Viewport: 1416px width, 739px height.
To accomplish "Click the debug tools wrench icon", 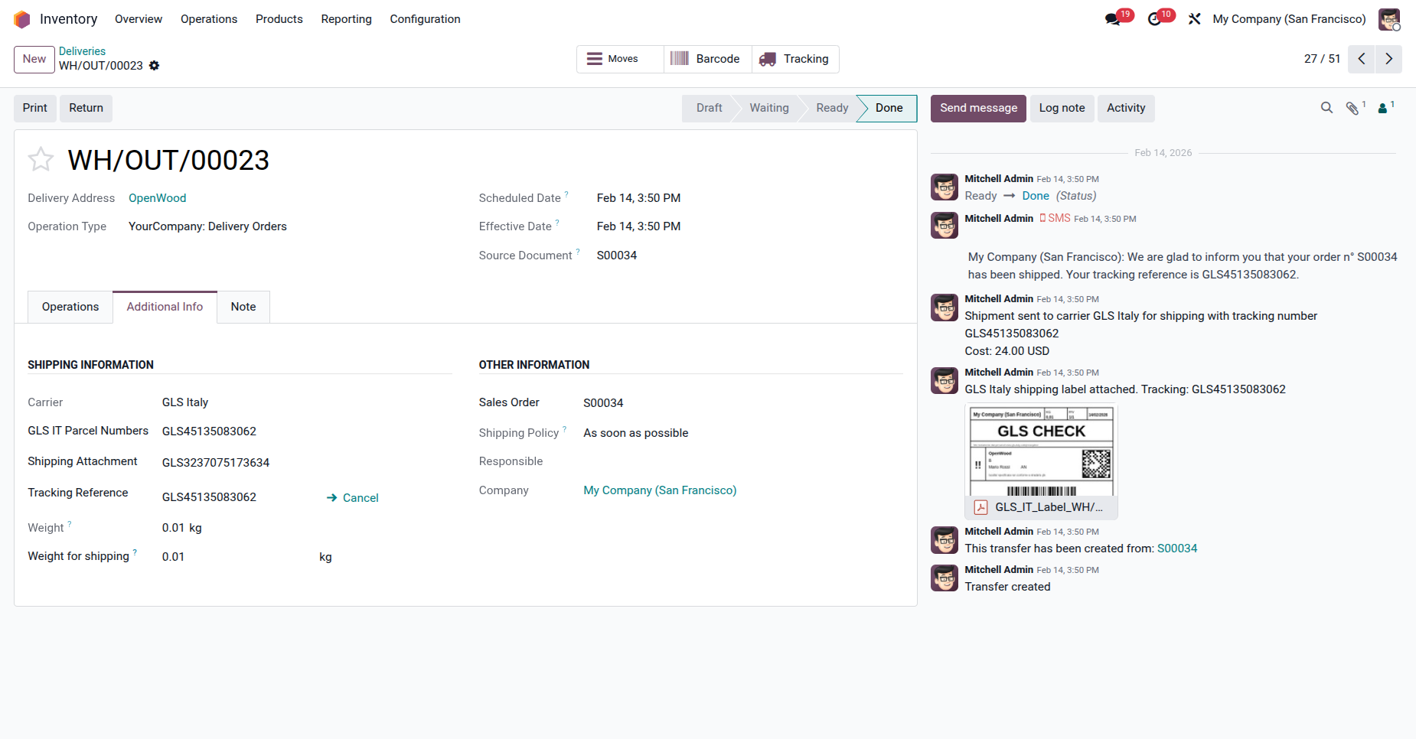I will pyautogui.click(x=1195, y=19).
